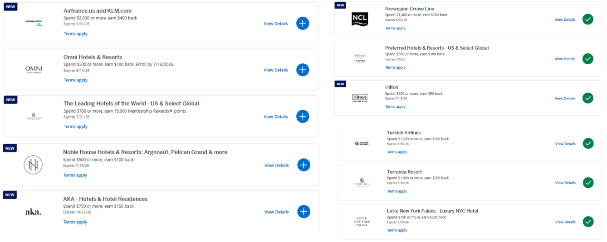Click the Preferred Hotels logo
This screenshot has width=607, height=242.
(360, 58)
